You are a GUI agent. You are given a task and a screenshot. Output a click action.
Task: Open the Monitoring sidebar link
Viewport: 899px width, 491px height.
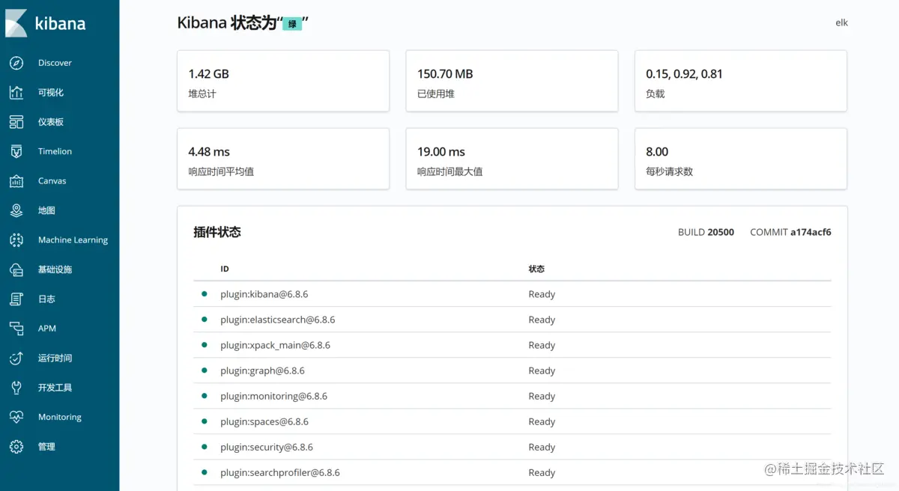tap(59, 417)
